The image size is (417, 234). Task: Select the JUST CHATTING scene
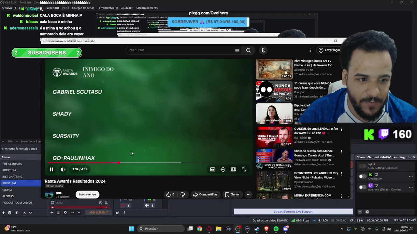(21, 177)
